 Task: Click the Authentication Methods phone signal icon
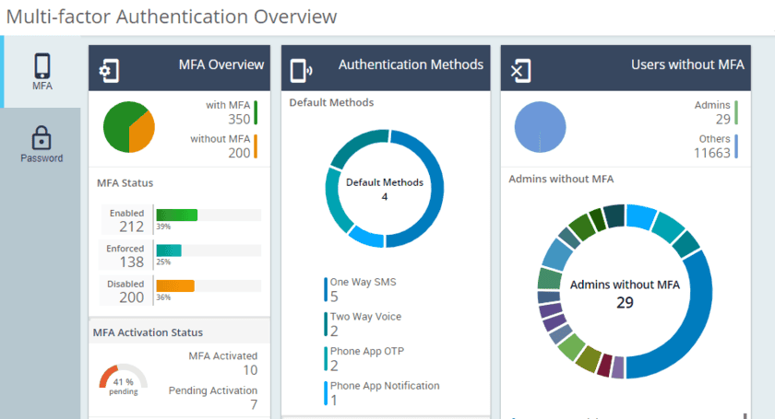(x=302, y=70)
